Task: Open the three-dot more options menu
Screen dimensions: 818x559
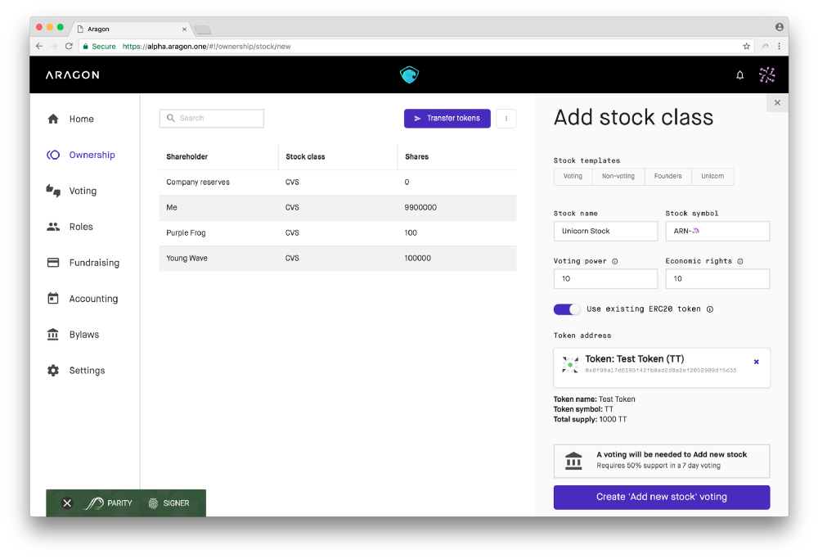Action: [x=506, y=119]
